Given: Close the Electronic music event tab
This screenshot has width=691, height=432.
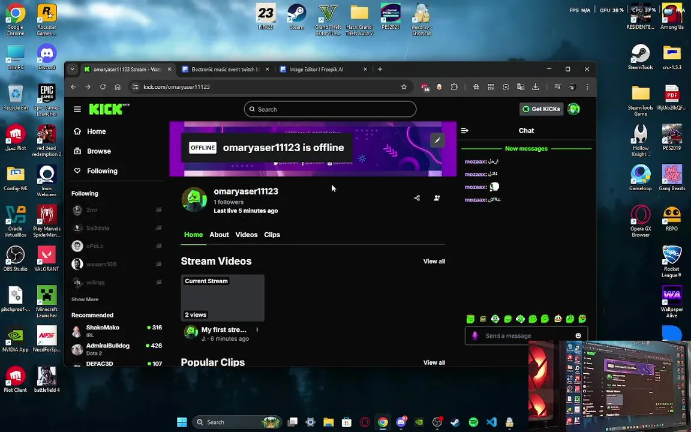Looking at the screenshot, I should point(267,69).
